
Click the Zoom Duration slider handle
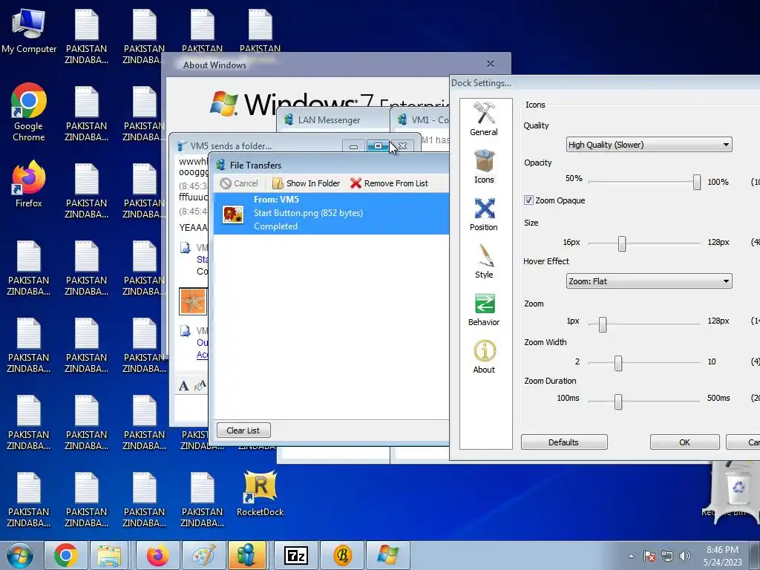(x=618, y=402)
